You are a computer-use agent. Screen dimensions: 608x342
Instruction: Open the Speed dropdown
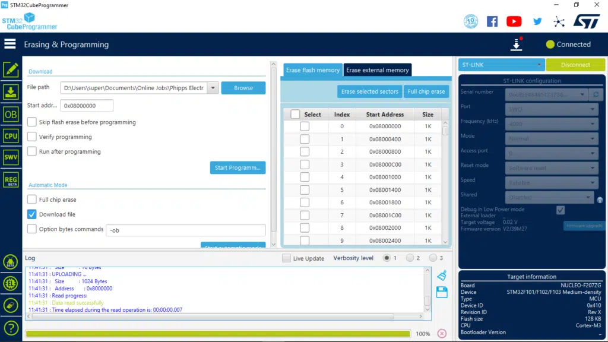552,183
